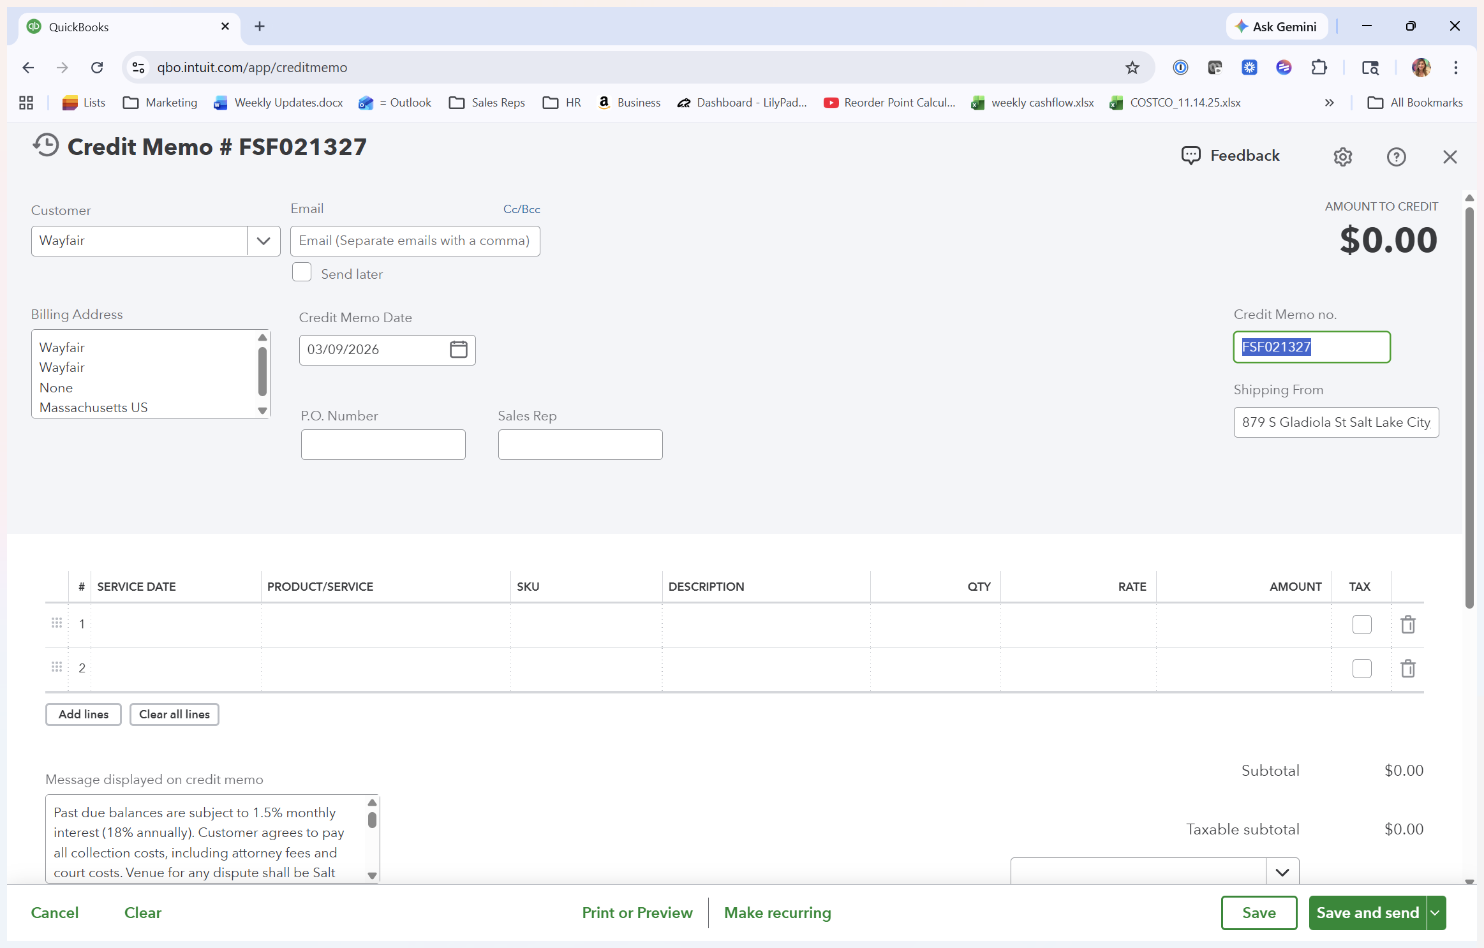Click the P.O. Number input field

coord(383,445)
